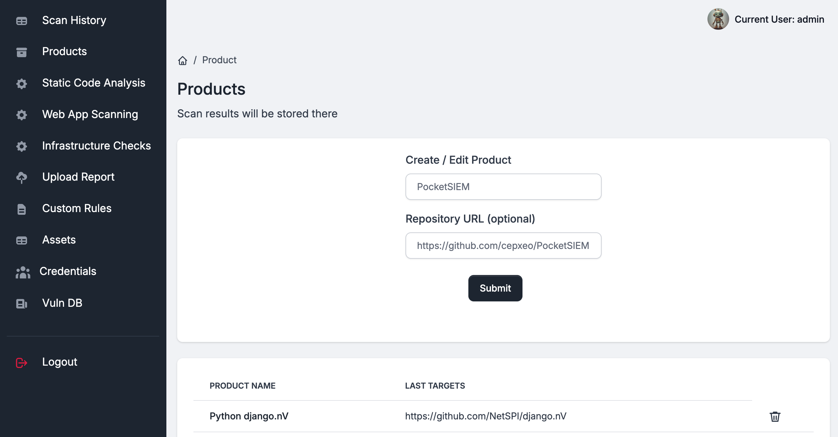Click the django.nV GitHub target URL
Image resolution: width=838 pixels, height=437 pixels.
click(x=486, y=416)
